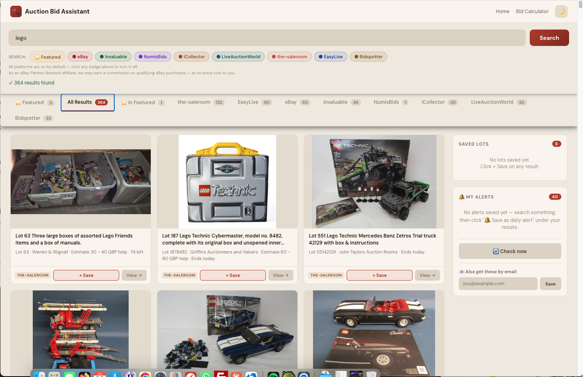Show the eBay 60 results tab
This screenshot has height=377, width=583.
click(297, 102)
